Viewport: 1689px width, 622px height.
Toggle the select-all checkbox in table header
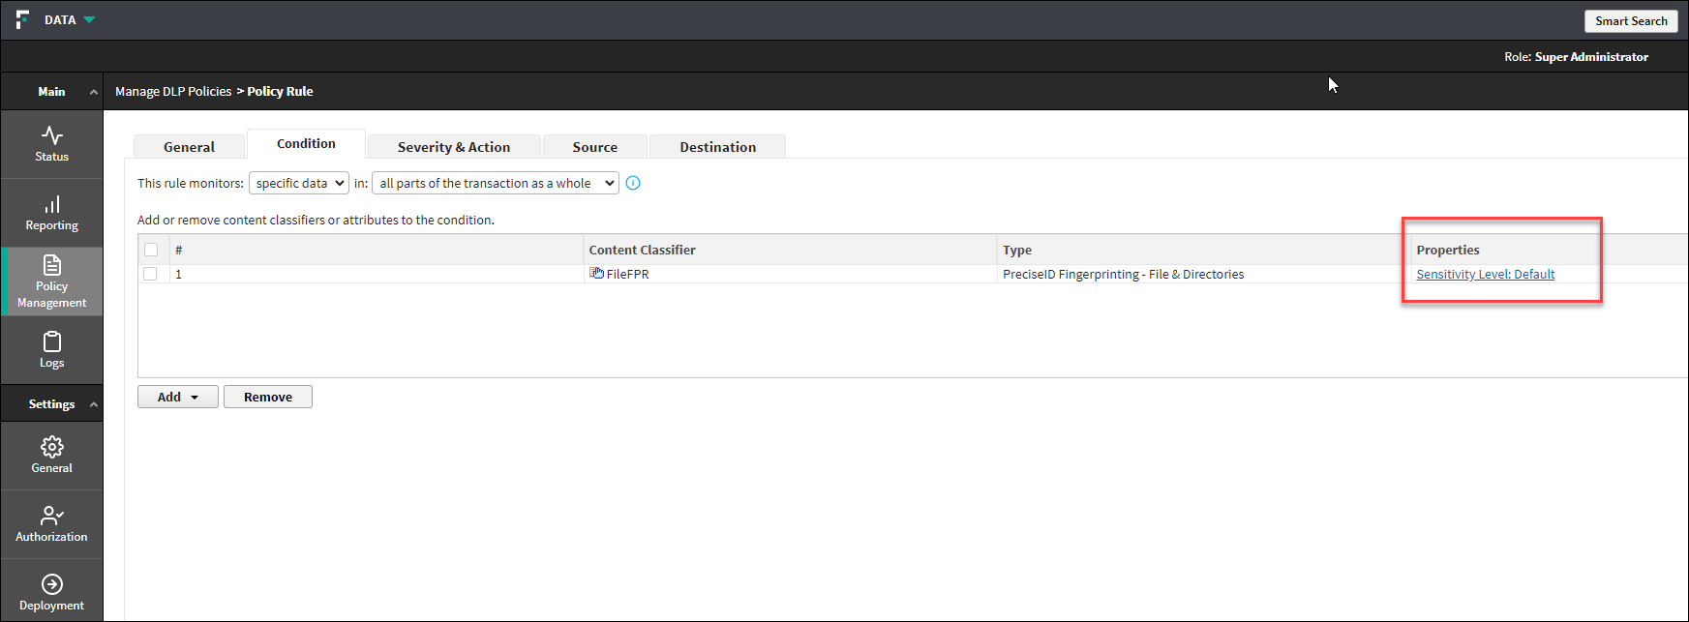click(151, 250)
